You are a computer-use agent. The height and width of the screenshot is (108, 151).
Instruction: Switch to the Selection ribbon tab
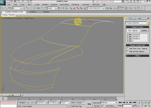46,12
